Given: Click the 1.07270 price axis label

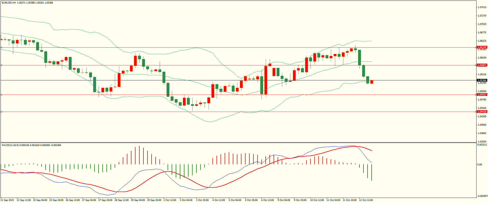Looking at the screenshot, I should [x=482, y=16].
